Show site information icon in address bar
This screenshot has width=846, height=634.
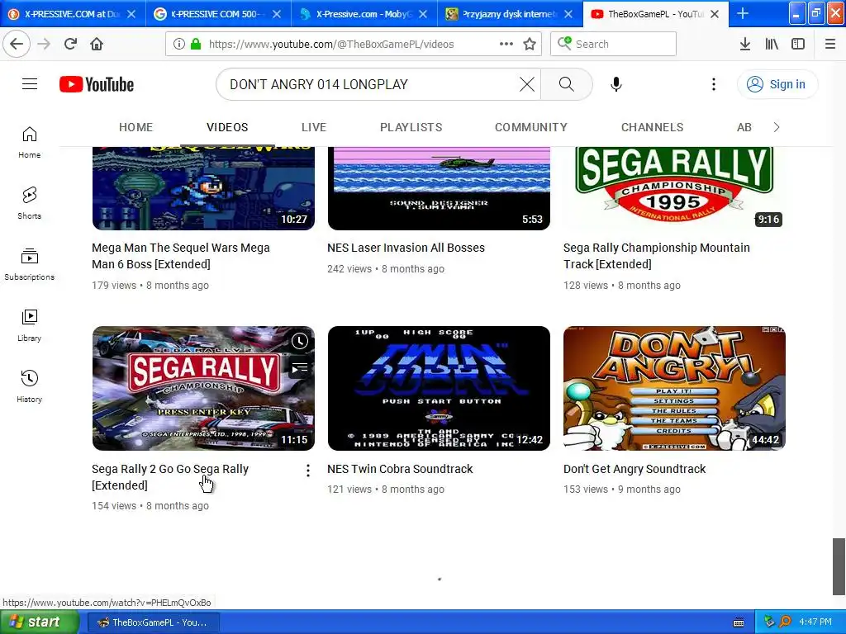click(179, 44)
